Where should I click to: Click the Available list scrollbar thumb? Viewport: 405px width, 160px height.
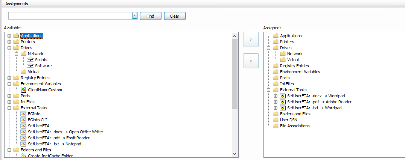coord(234,74)
